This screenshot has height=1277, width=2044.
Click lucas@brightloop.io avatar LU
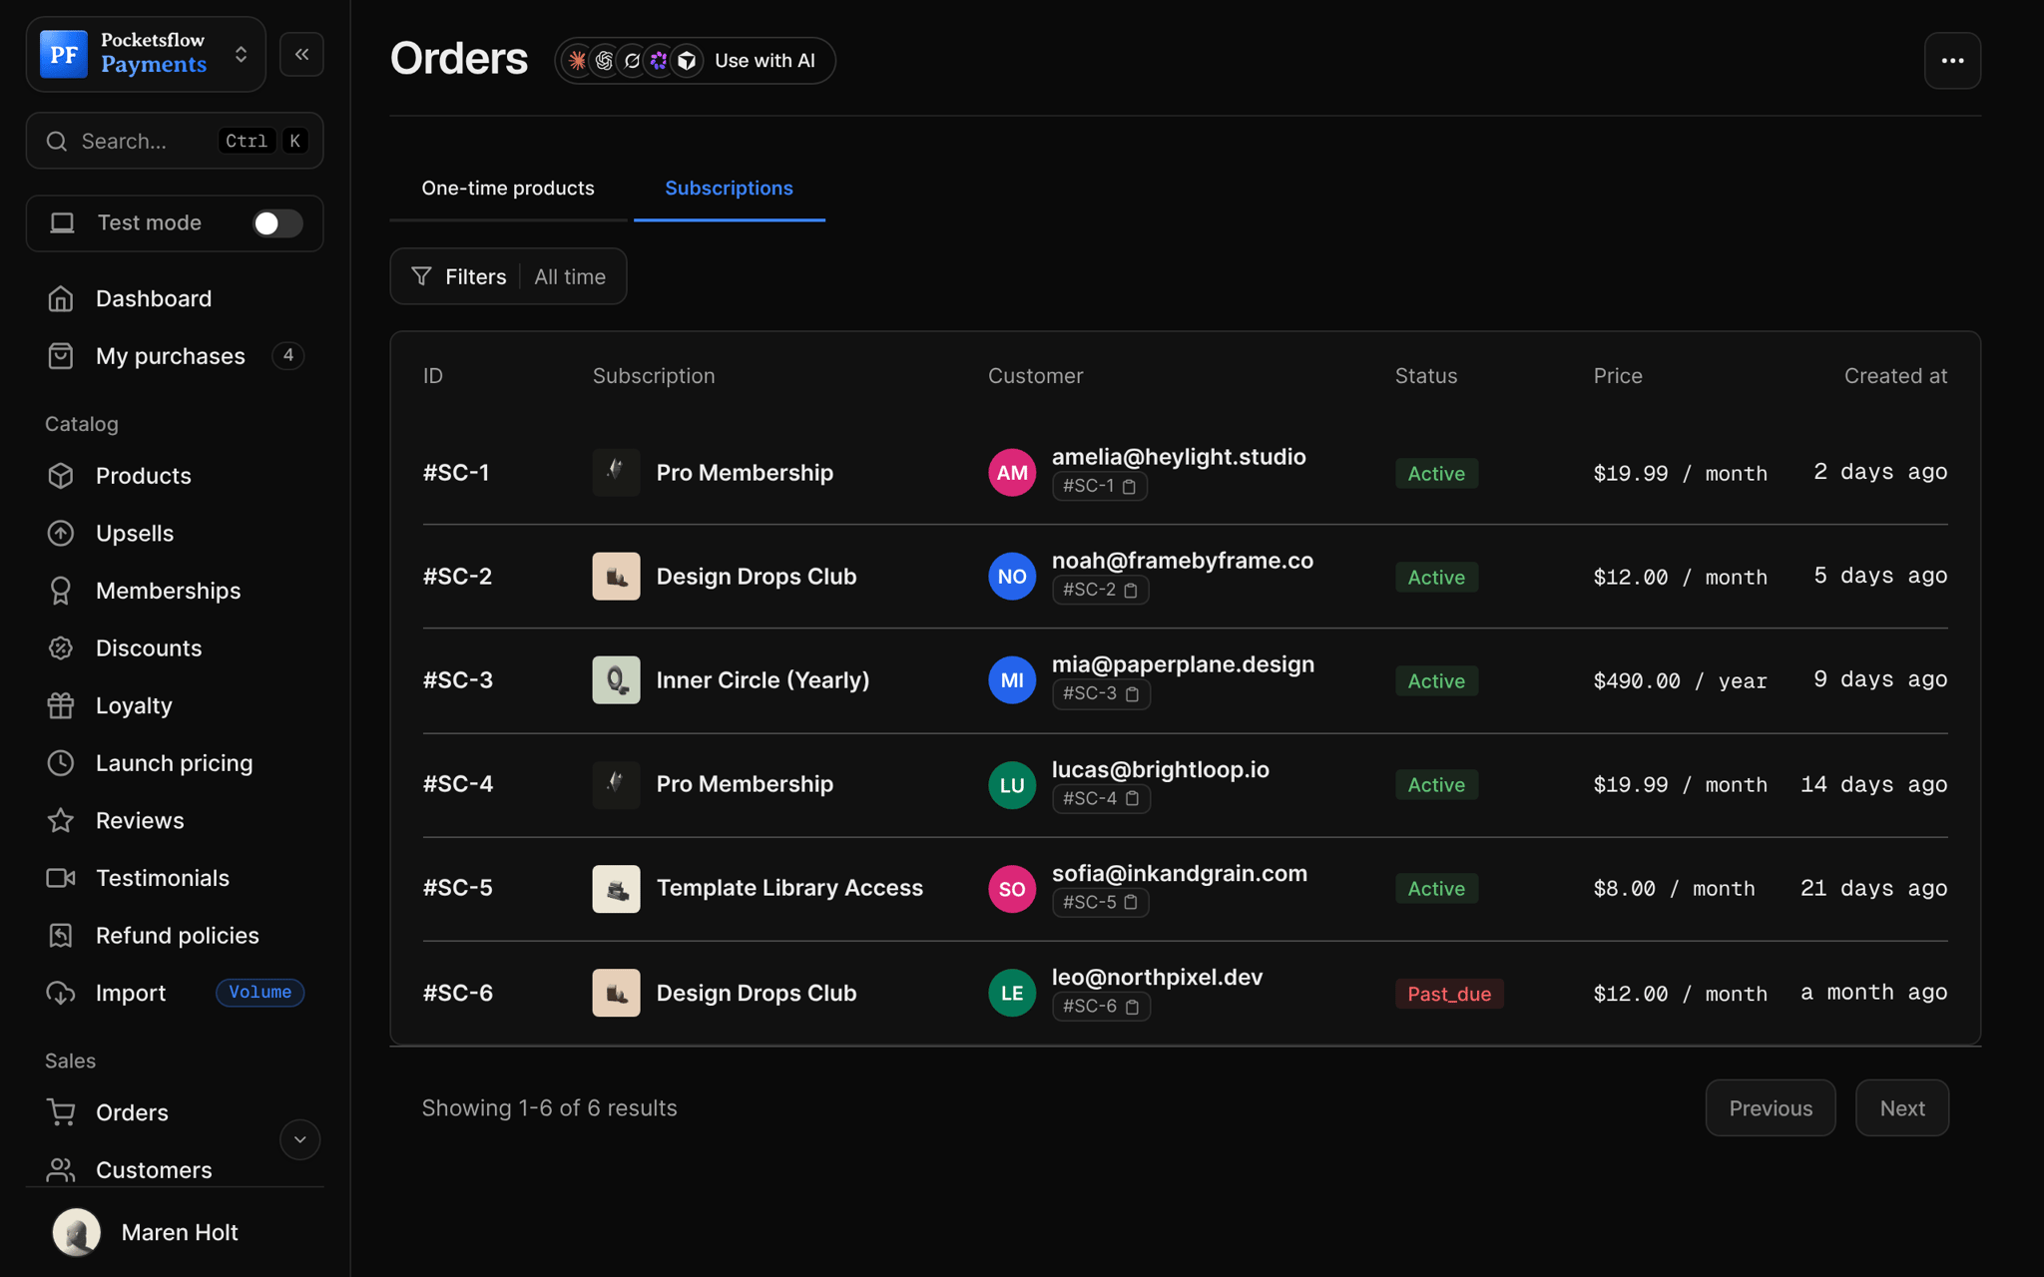[1011, 785]
